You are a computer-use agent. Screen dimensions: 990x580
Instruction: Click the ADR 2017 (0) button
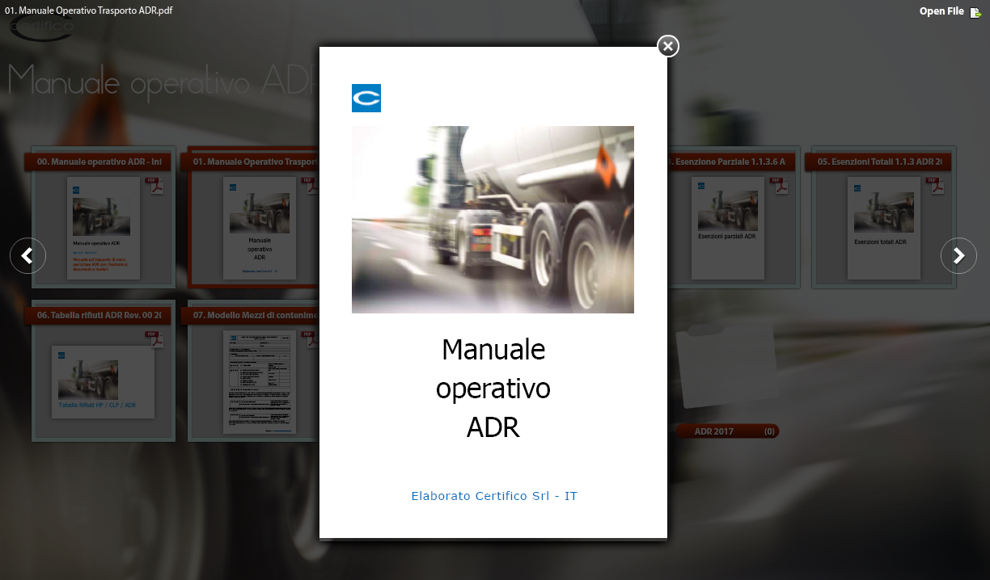point(727,431)
